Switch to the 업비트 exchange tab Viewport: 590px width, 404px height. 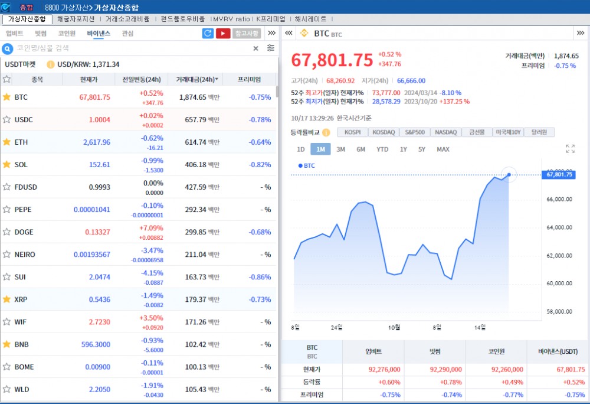(x=15, y=34)
